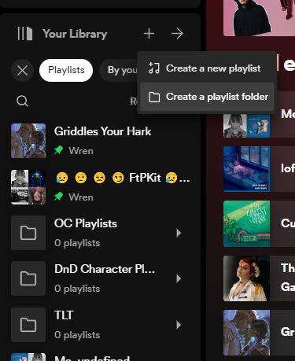Expand the TLT folder arrow

tap(179, 325)
